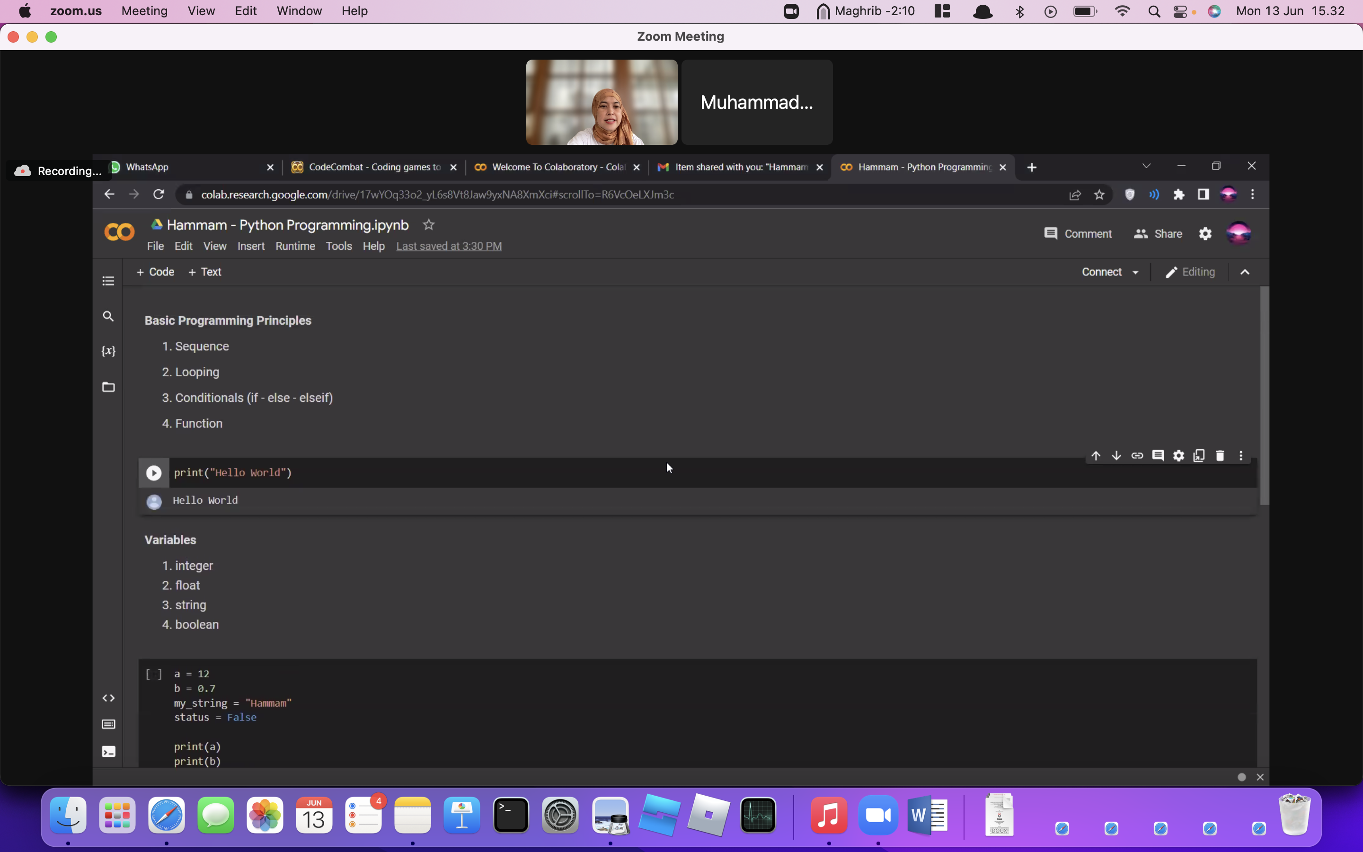Open the Runtime menu in Colab
Image resolution: width=1363 pixels, height=852 pixels.
[x=295, y=246]
